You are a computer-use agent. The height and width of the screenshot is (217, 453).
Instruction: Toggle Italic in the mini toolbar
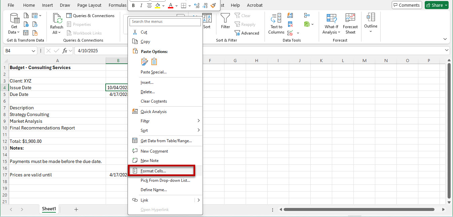click(141, 5)
